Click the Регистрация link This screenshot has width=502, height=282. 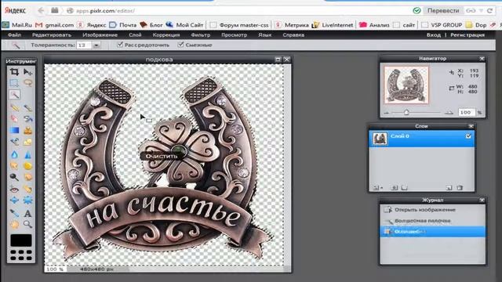pos(467,34)
